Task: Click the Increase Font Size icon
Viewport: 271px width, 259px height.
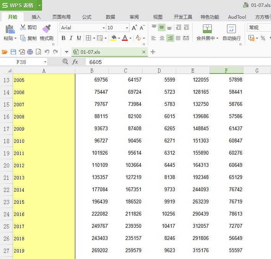Action: [x=134, y=28]
